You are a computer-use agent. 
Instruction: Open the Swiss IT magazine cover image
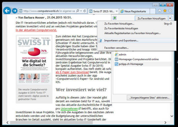point(34,60)
